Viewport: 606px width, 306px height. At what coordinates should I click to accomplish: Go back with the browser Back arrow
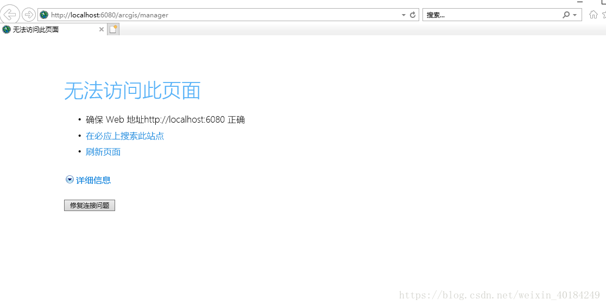(10, 15)
